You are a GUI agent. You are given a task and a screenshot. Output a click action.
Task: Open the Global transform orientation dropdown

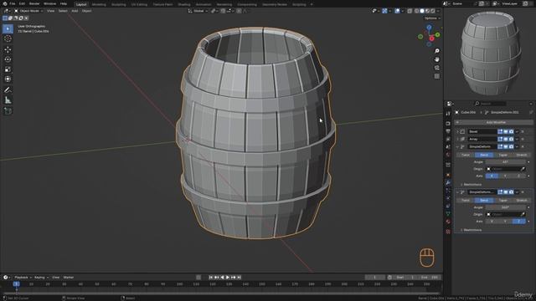coord(198,11)
